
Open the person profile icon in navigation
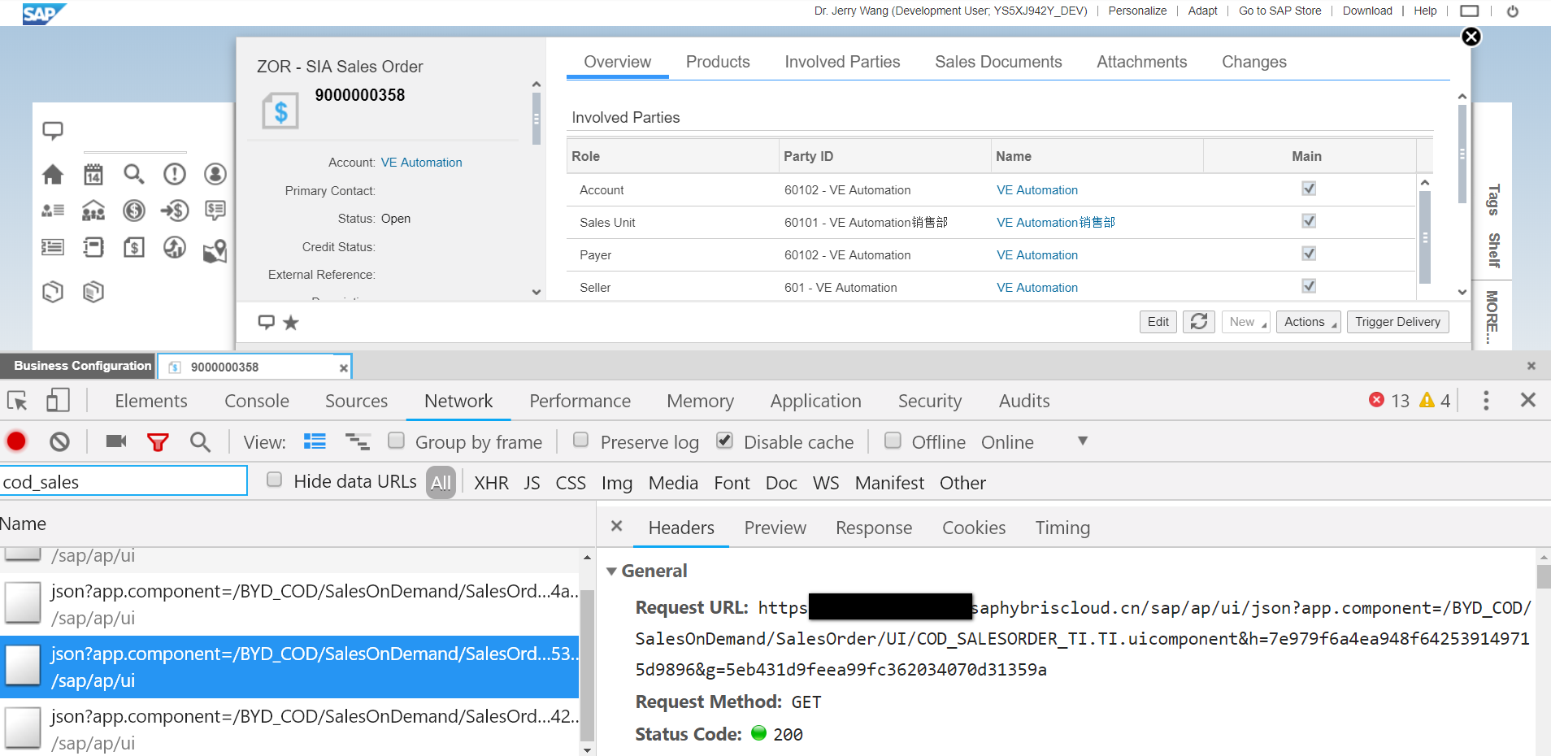215,174
